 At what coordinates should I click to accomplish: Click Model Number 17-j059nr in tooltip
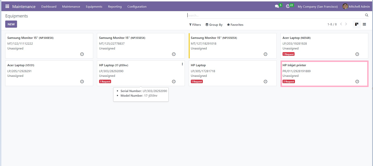point(139,96)
